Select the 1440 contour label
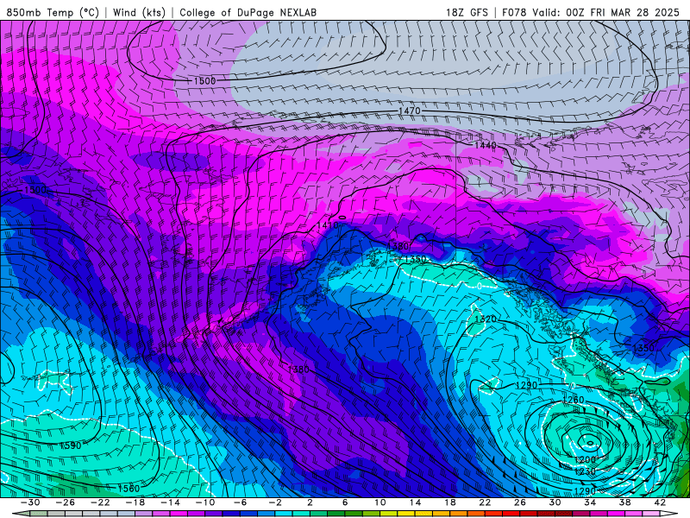The width and height of the screenshot is (690, 518). 486,145
